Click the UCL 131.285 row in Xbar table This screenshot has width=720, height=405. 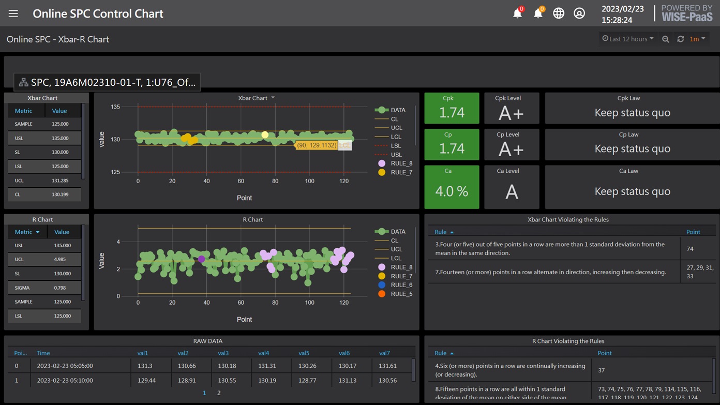tap(44, 181)
